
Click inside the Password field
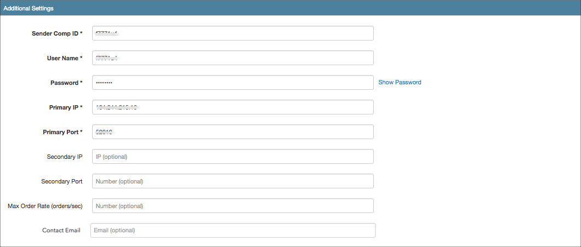[233, 82]
